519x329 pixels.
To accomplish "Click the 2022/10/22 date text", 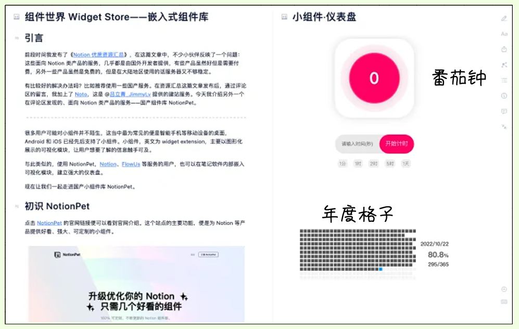I will click(435, 244).
